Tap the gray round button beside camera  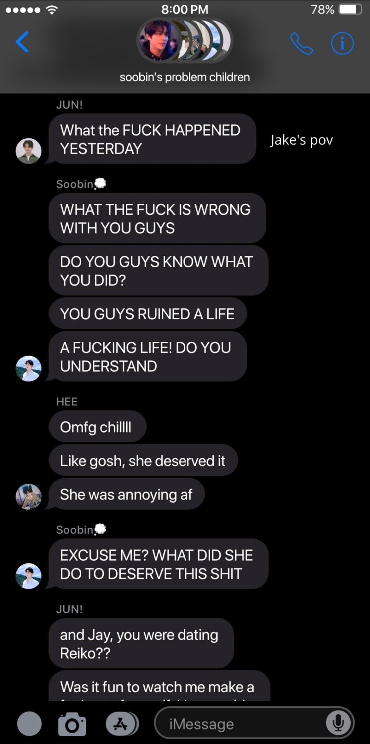[x=29, y=723]
